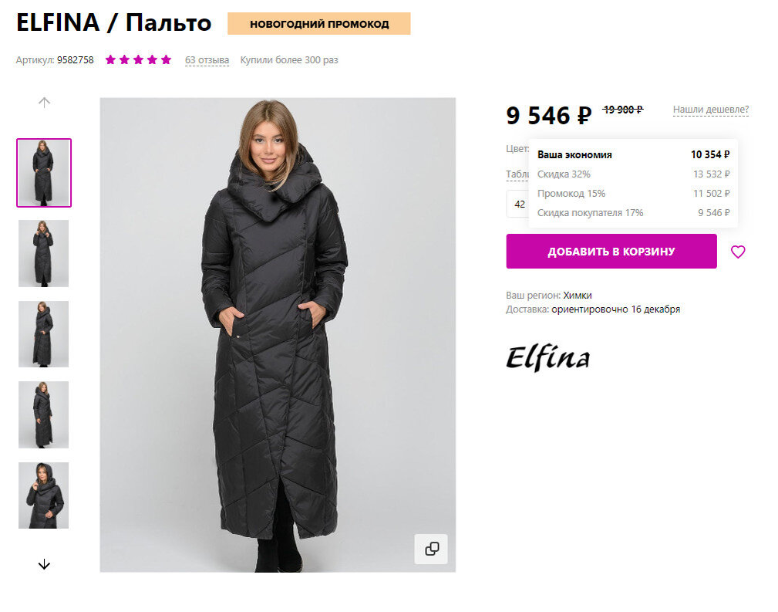The width and height of the screenshot is (778, 612).
Task: Click the heart icon to add to favorites
Action: point(738,252)
